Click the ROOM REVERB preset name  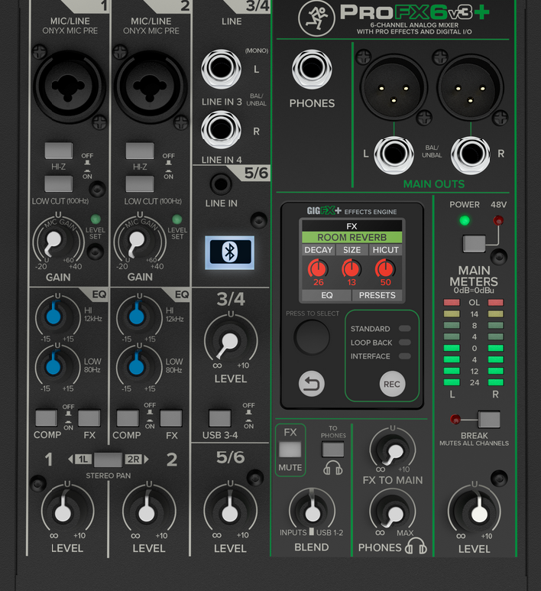pyautogui.click(x=351, y=237)
